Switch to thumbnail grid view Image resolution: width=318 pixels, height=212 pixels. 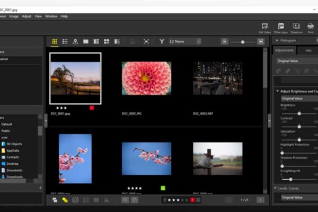coord(55,41)
